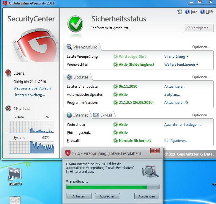216x204 pixels.
Task: Open the Hilfe help icon
Action: tap(202, 12)
